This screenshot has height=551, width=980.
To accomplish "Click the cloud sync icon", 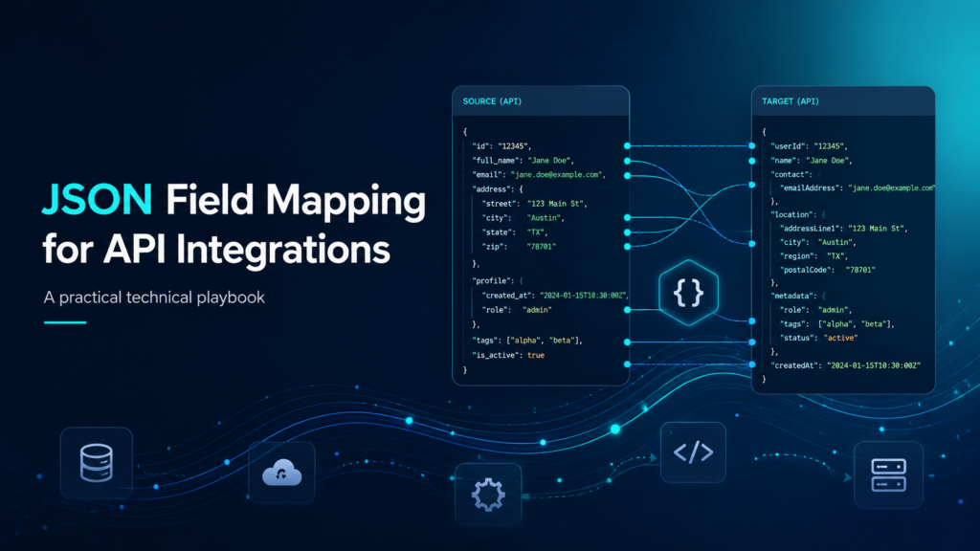I will tap(282, 473).
